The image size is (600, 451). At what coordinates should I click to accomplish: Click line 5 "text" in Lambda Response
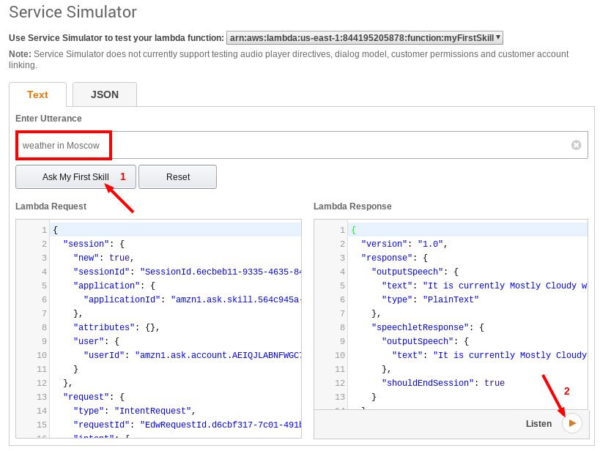coord(484,286)
